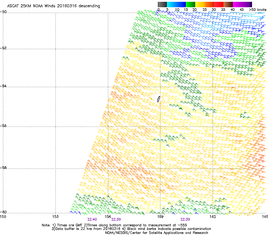Click the magenta 40-45 knots legend swatch
268x235 pixels.
point(238,4)
